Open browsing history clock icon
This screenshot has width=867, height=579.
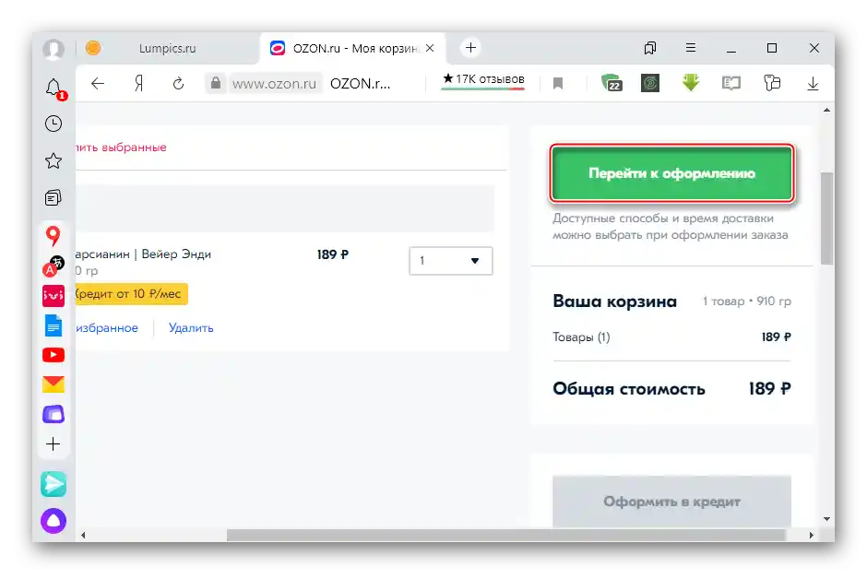53,124
